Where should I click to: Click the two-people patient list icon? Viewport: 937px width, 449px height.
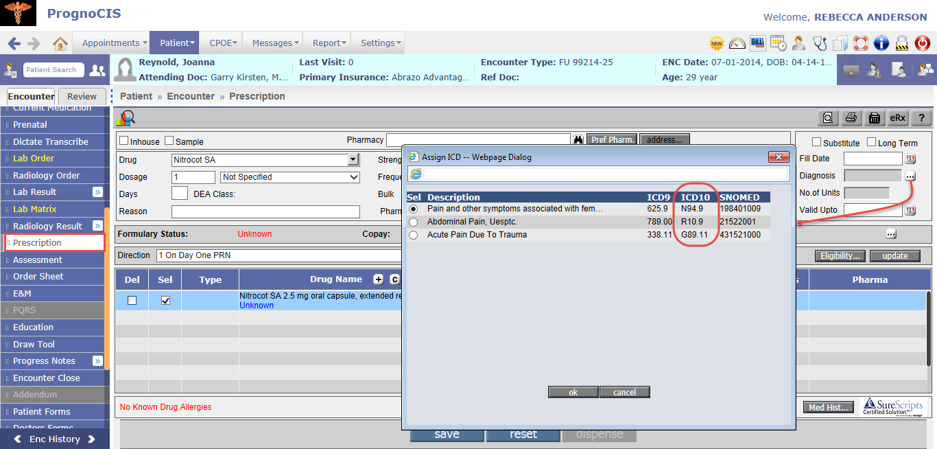tap(97, 70)
